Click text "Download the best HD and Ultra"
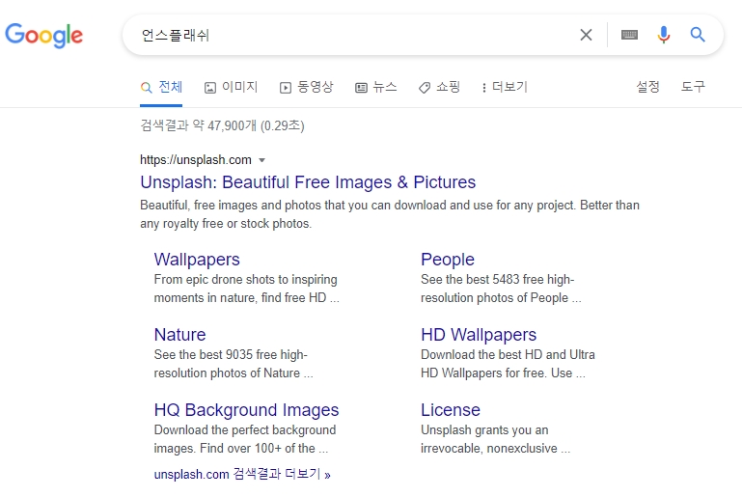 coord(508,354)
